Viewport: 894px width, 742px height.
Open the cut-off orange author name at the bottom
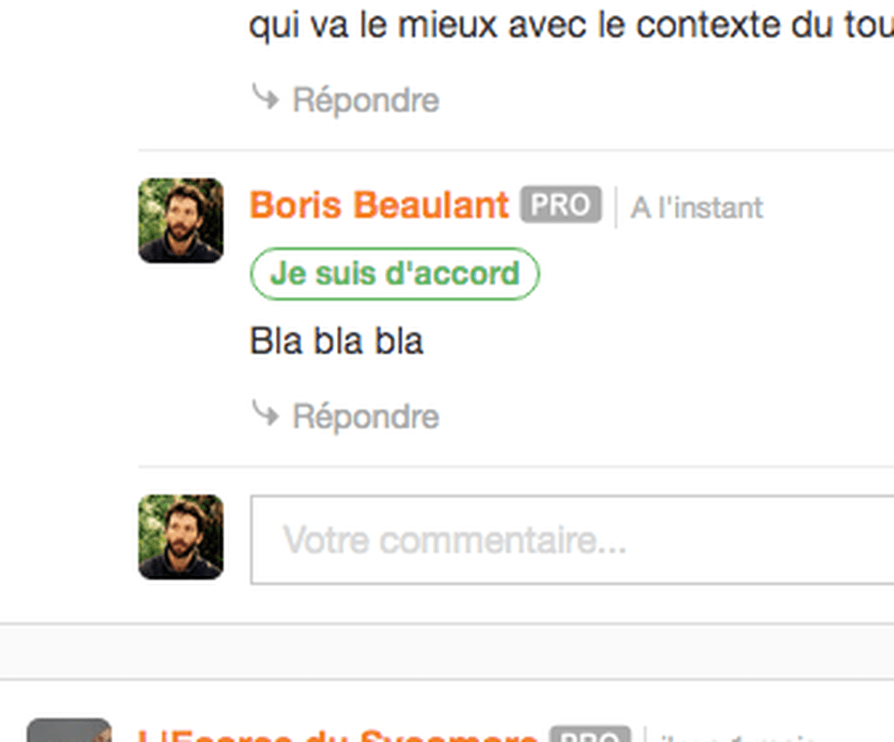(x=338, y=735)
